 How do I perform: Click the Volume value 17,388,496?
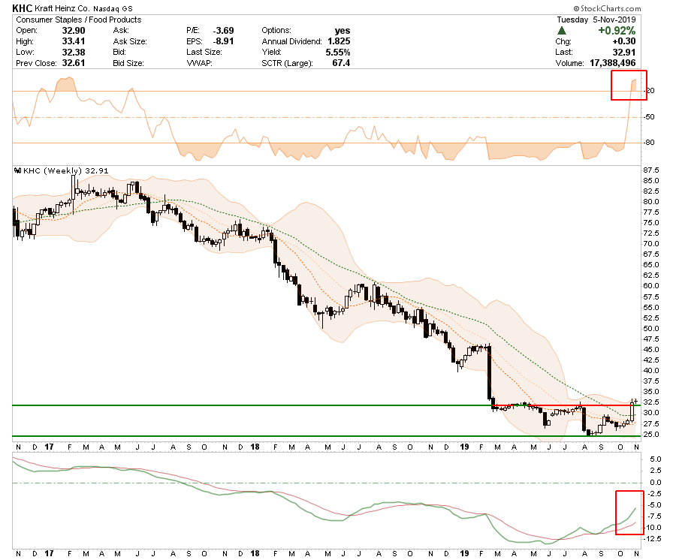click(613, 63)
